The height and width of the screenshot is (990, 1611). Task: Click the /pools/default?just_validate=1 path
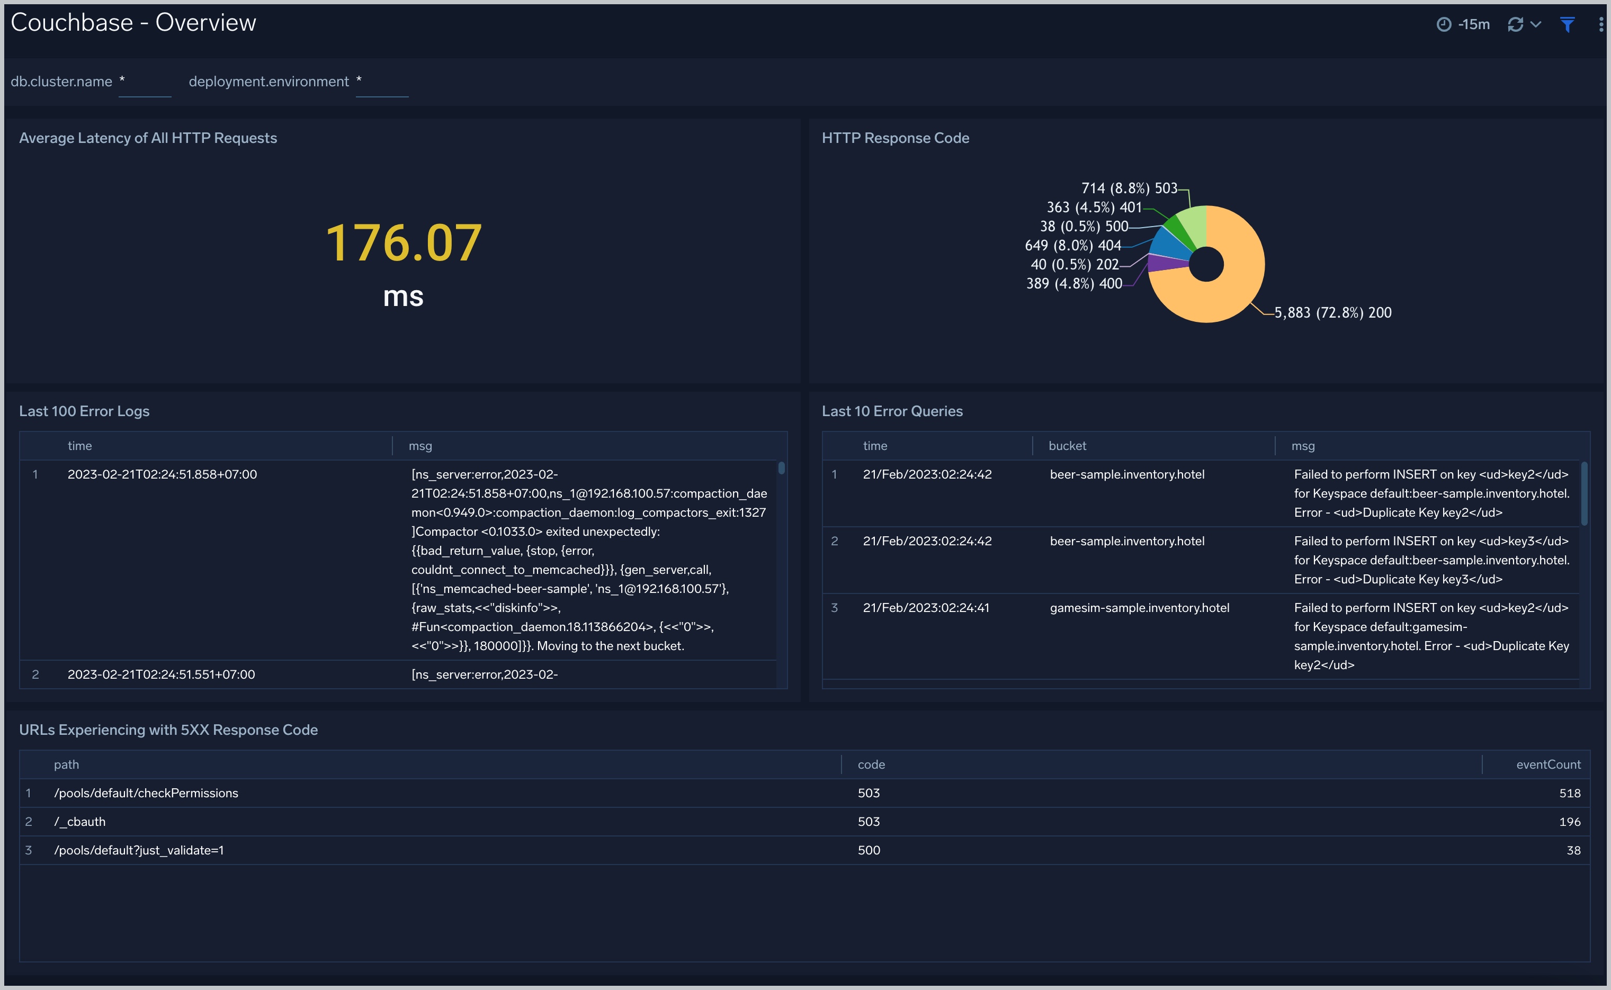139,851
